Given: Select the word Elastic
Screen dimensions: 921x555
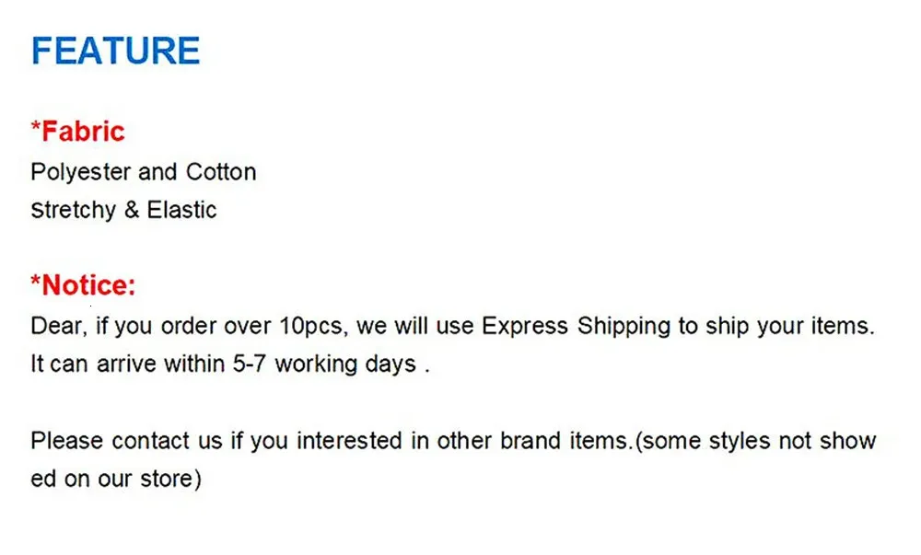Looking at the screenshot, I should coord(181,210).
